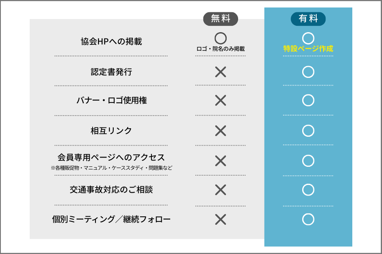Viewport: 382px width, 254px height.
Task: Click the ロゴ・院名のみ掲載 note
Action: [220, 49]
